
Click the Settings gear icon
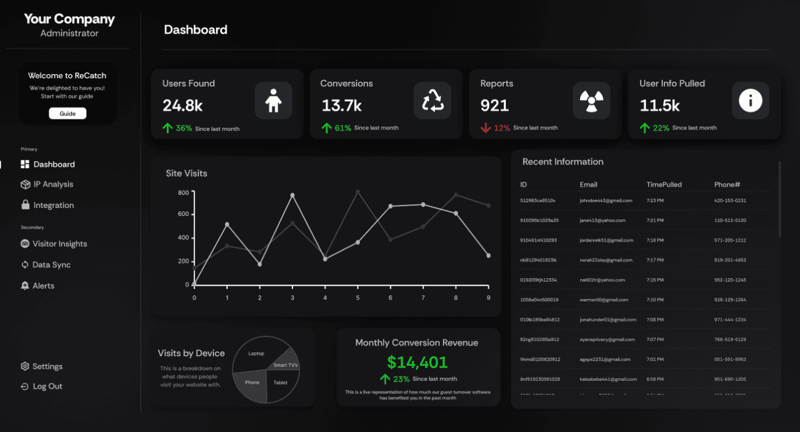(25, 366)
